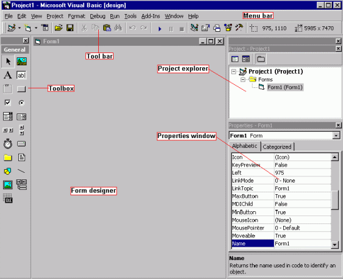
Task: Select Form1 (Form1) in project tree
Action: click(x=285, y=87)
